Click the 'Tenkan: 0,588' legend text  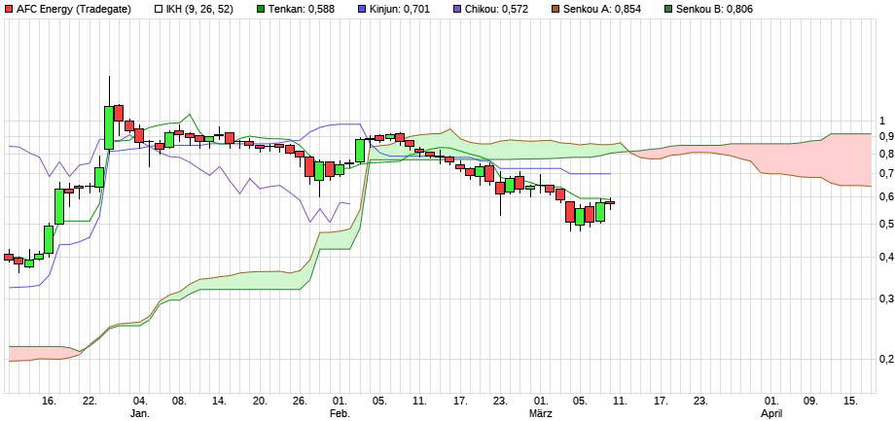302,9
